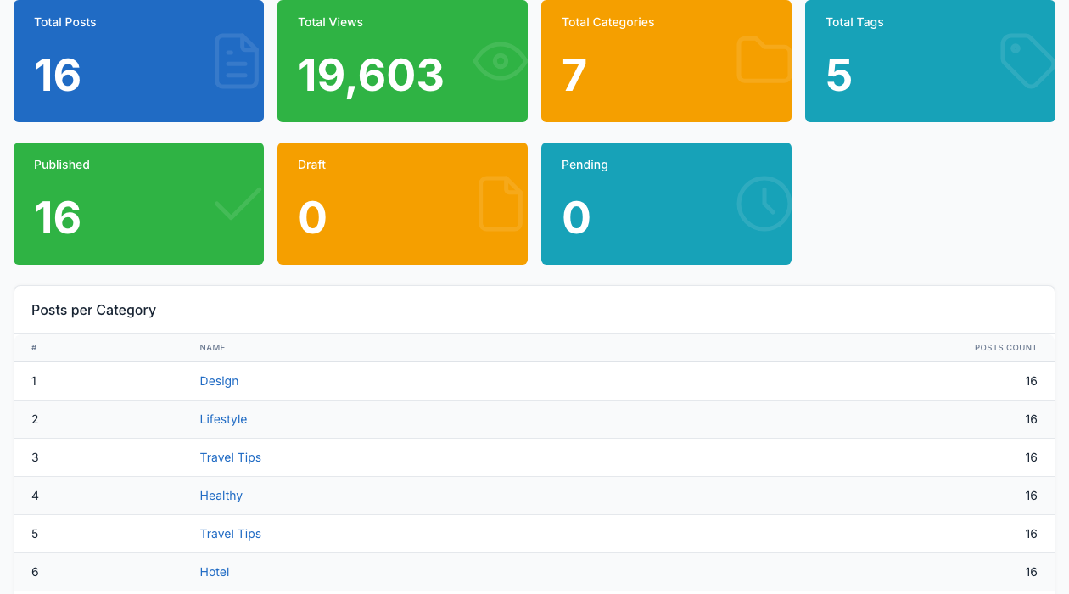Click row number 4 beside Healthy
This screenshot has height=594, width=1069.
coord(35,496)
